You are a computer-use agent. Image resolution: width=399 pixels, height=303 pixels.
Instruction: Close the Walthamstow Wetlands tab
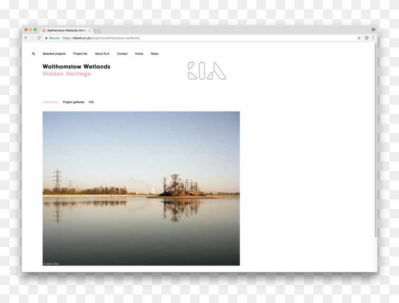[x=89, y=30]
